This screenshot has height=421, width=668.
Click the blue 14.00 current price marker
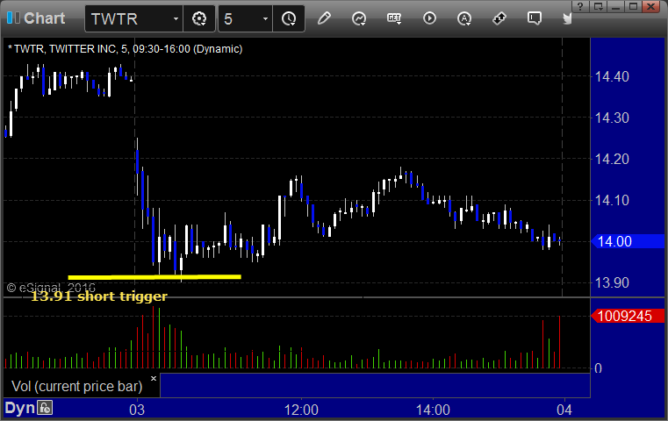(628, 241)
